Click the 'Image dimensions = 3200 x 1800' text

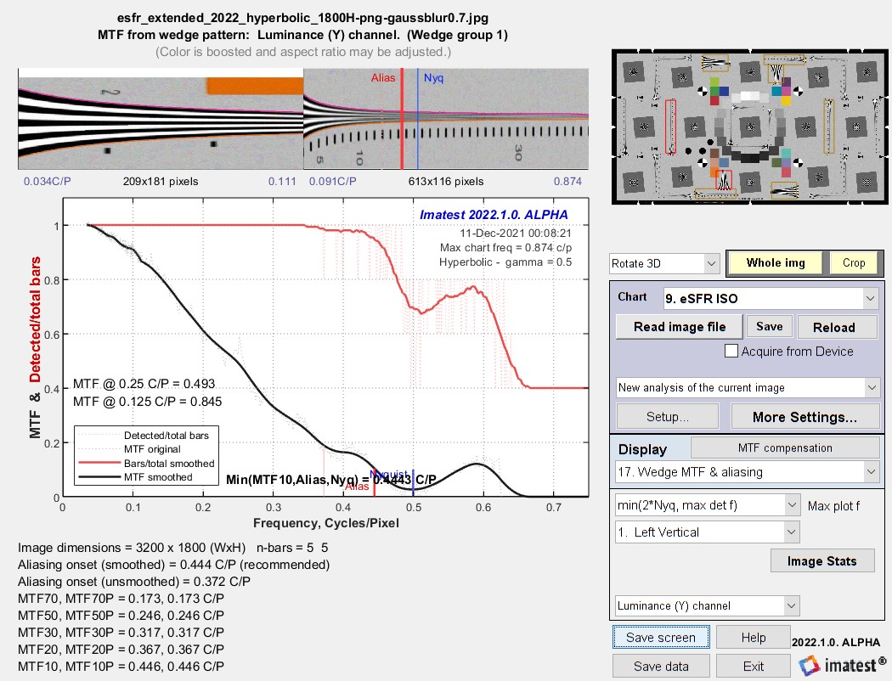pos(132,548)
